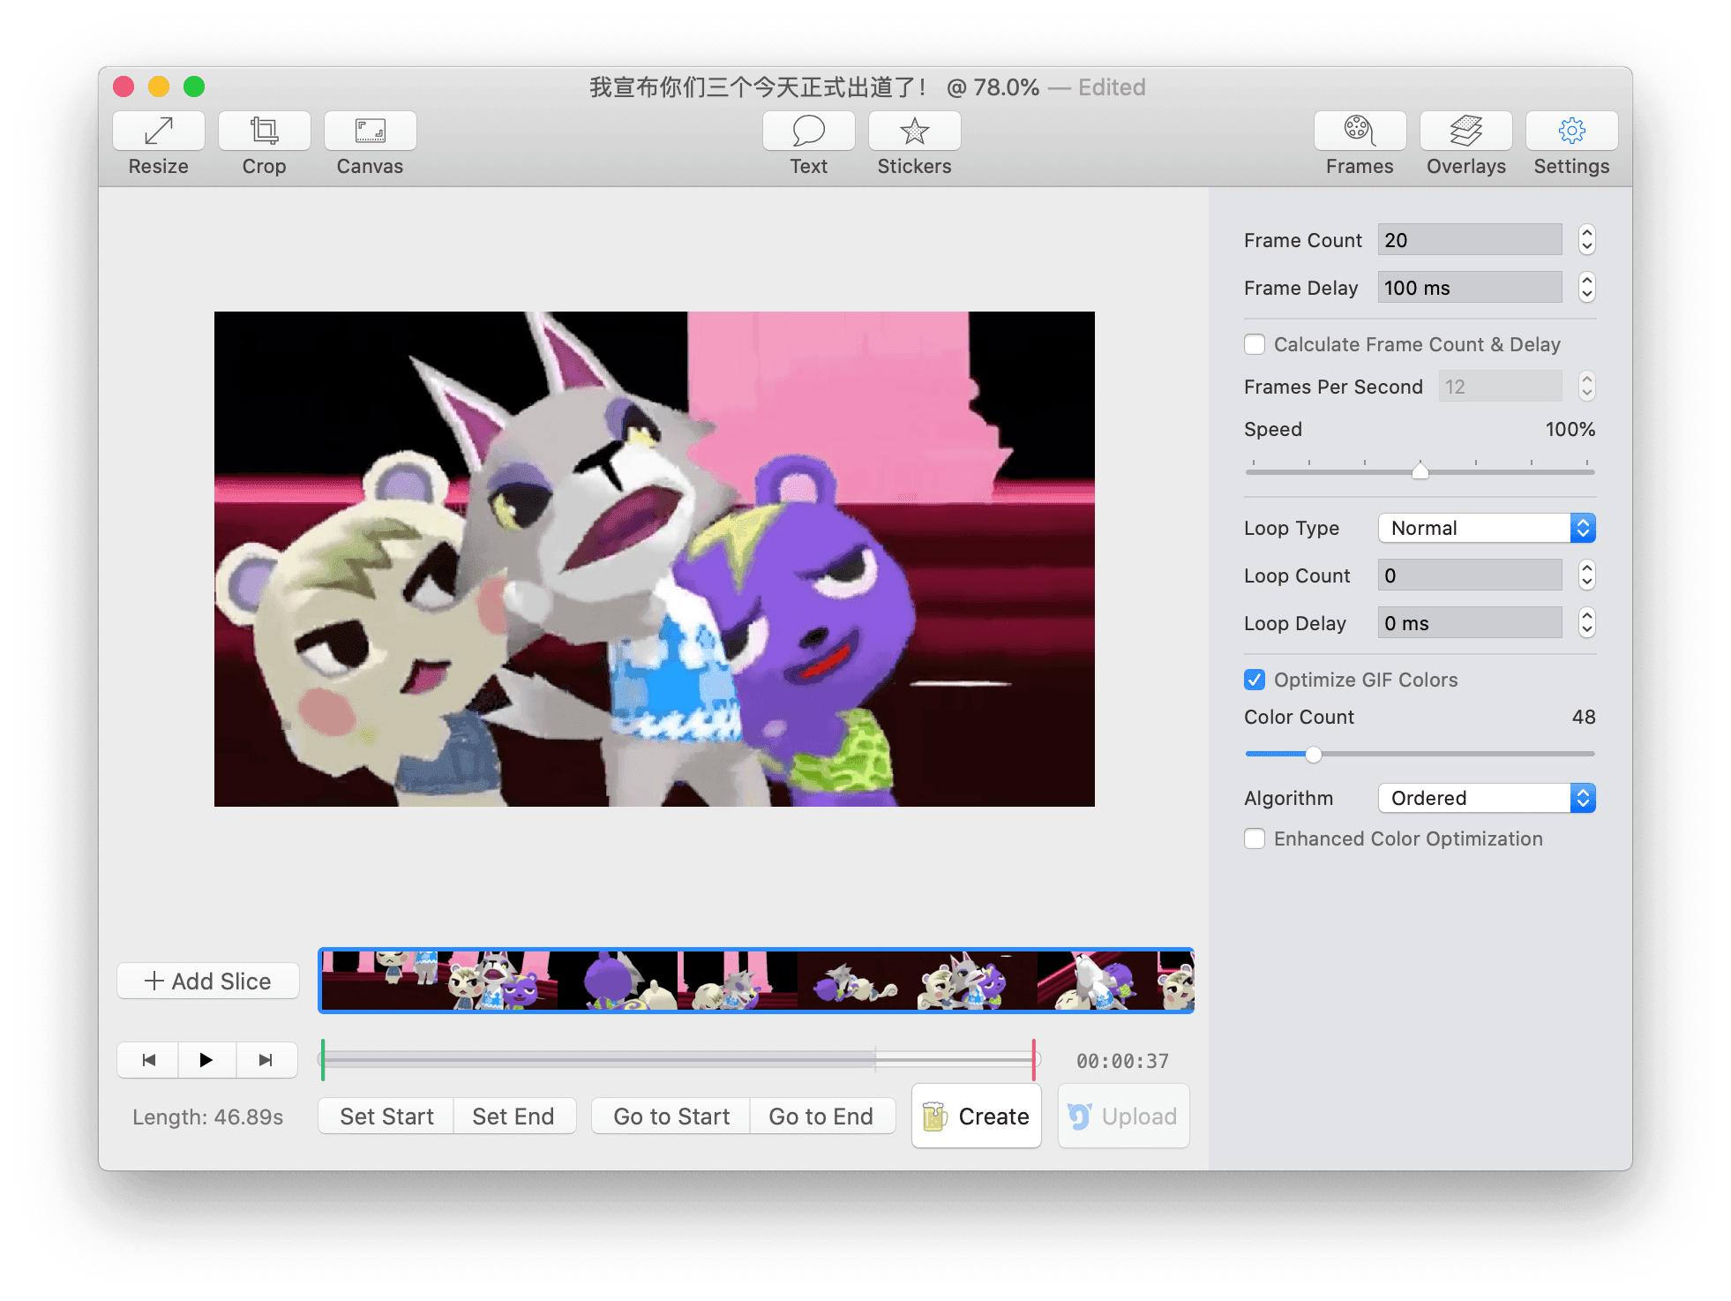Open the Settings panel

coord(1570,143)
